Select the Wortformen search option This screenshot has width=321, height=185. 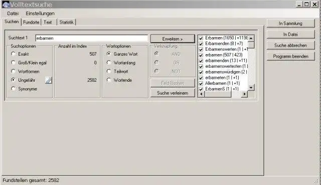pyautogui.click(x=14, y=71)
